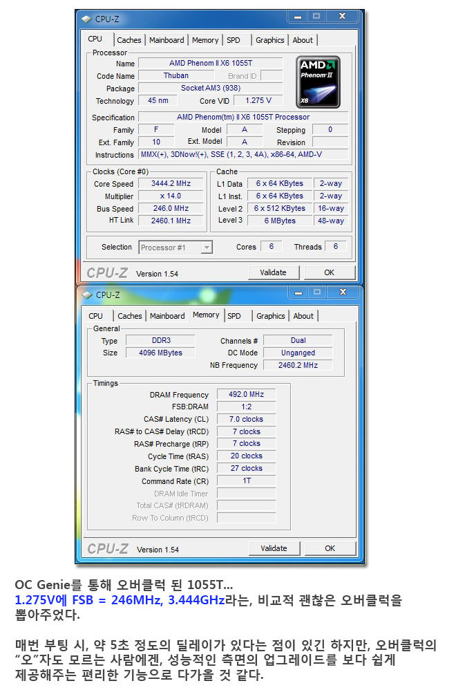Screen dimensions: 456x690
Task: Select Memory tab in bottom CPU-Z window
Action: click(x=206, y=315)
